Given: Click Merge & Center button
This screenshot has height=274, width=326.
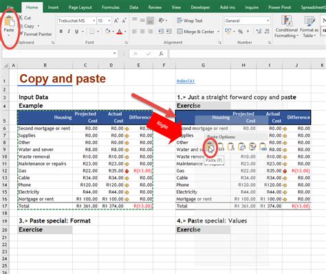Looking at the screenshot, I should click(196, 32).
